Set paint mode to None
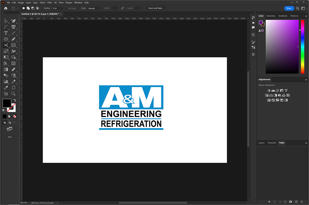 click(15, 117)
